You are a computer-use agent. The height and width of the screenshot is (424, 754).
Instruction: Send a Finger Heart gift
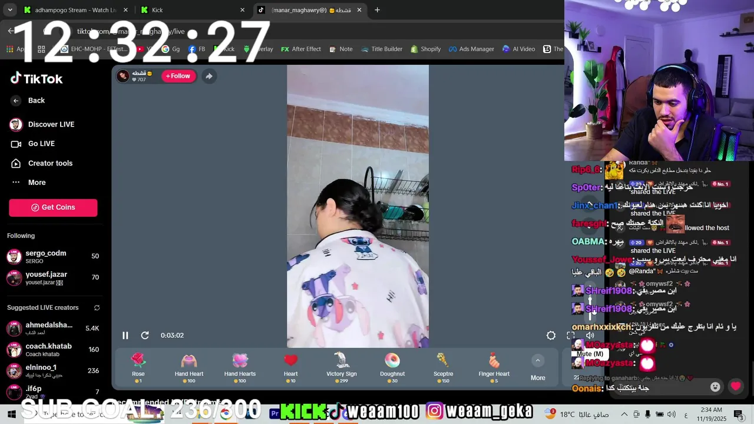(x=494, y=367)
